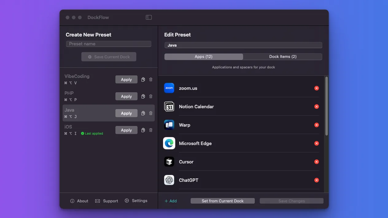Duplicate the PHP preset
The image size is (388, 218).
[143, 96]
